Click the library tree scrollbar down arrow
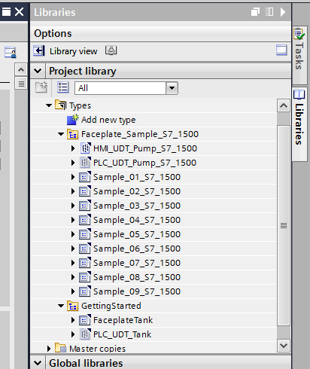 click(x=284, y=346)
